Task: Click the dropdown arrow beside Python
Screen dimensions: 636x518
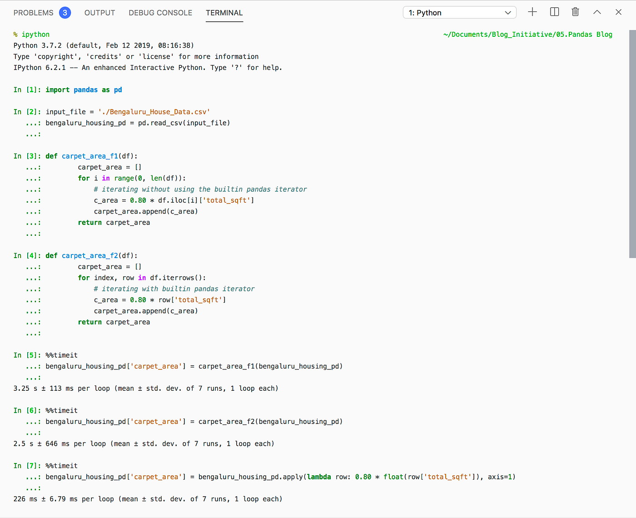Action: 508,13
